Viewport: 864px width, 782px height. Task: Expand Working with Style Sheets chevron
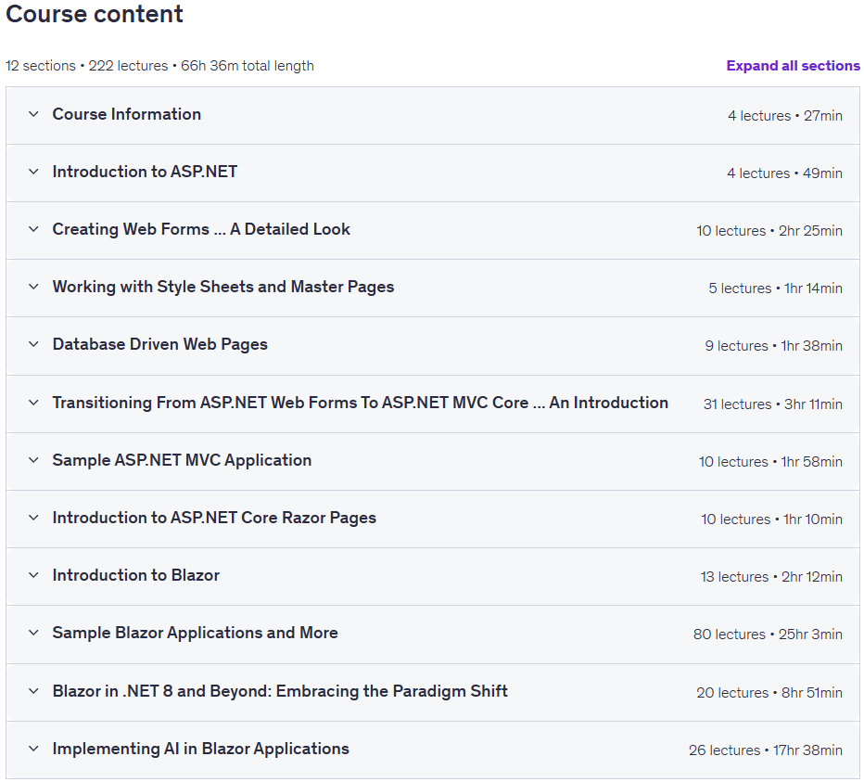[x=33, y=287]
